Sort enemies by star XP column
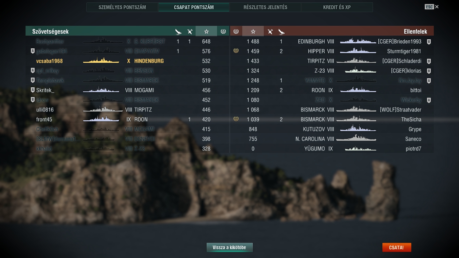459x258 pixels. click(x=253, y=31)
